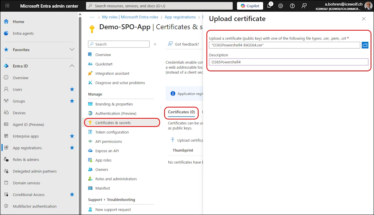Viewport: 374px width, 215px height.
Task: Open API permissions menu item
Action: coord(108,141)
